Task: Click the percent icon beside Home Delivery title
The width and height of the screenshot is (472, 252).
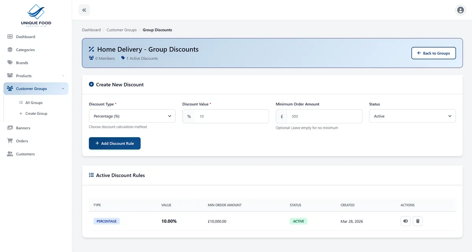Action: [x=91, y=49]
